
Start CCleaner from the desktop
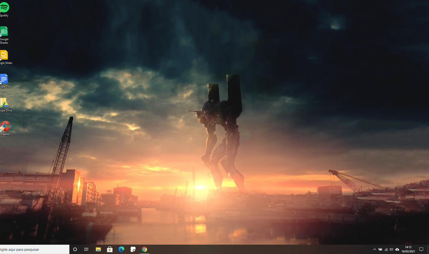pos(5,127)
